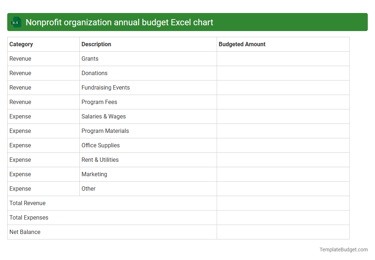Select the Total Expenses row
Screen dimensions: 375x260
click(29, 217)
